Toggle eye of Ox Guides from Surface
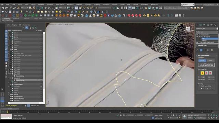 (x=197, y=42)
